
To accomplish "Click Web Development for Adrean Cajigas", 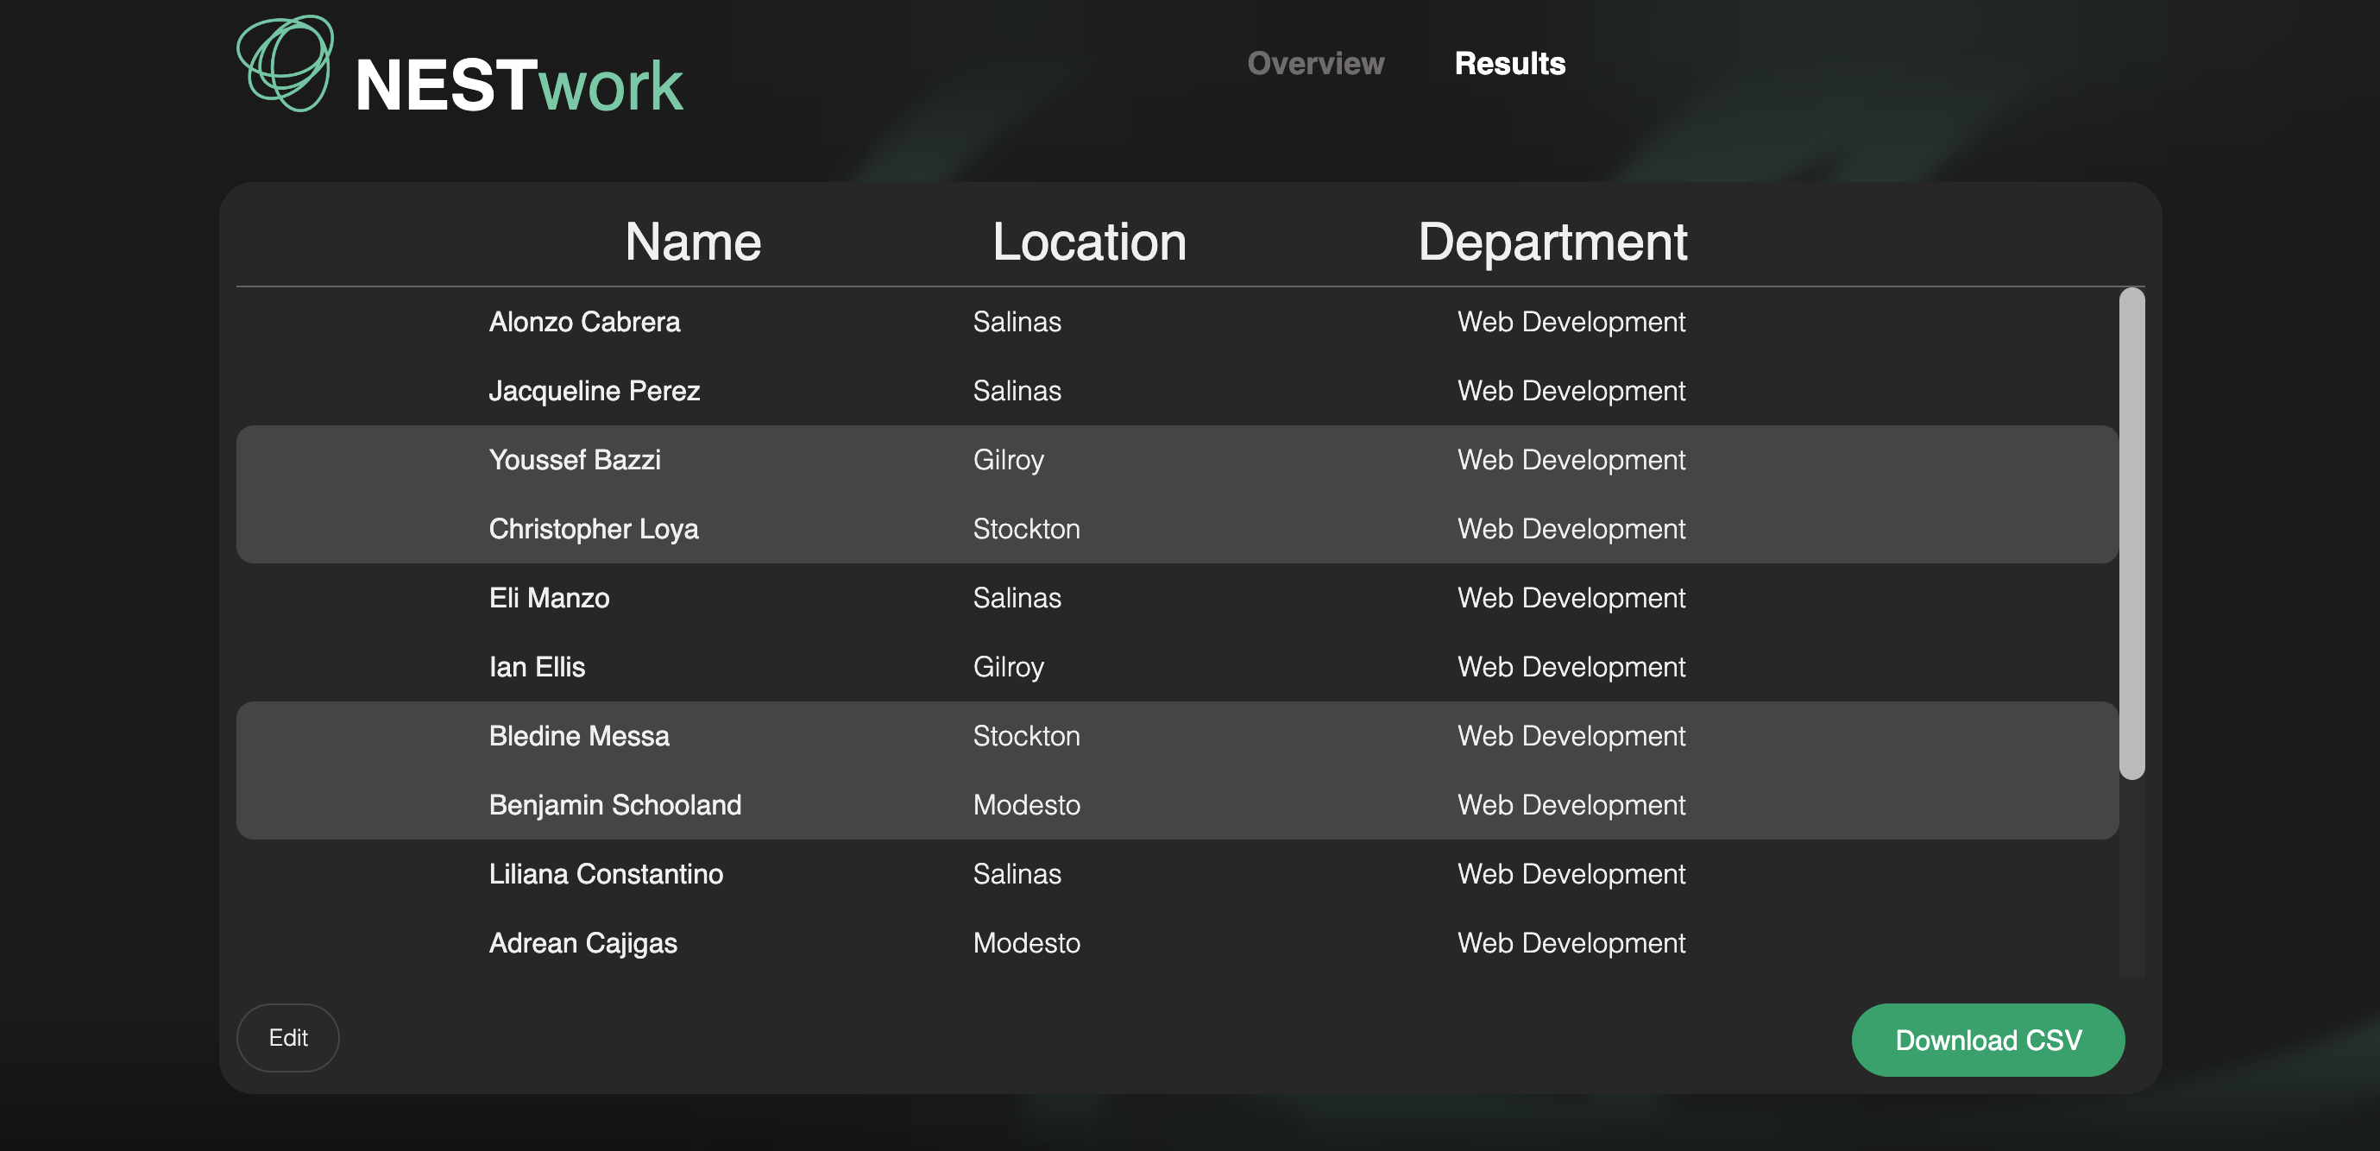I will [1571, 943].
